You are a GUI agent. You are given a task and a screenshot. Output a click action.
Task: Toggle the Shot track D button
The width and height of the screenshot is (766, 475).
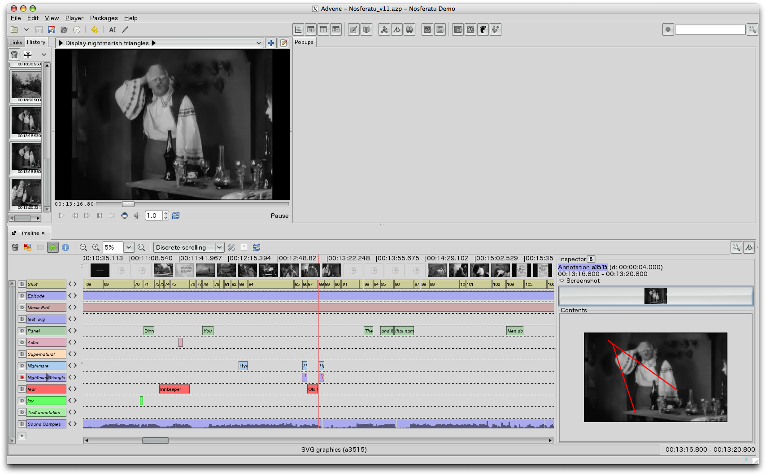pyautogui.click(x=22, y=284)
